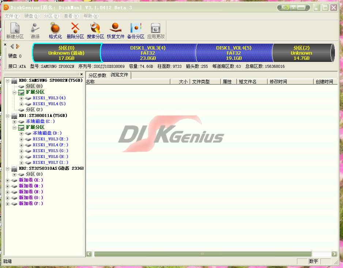Sort file list by 短文件名 column
The height and width of the screenshot is (268, 343).
252,82
